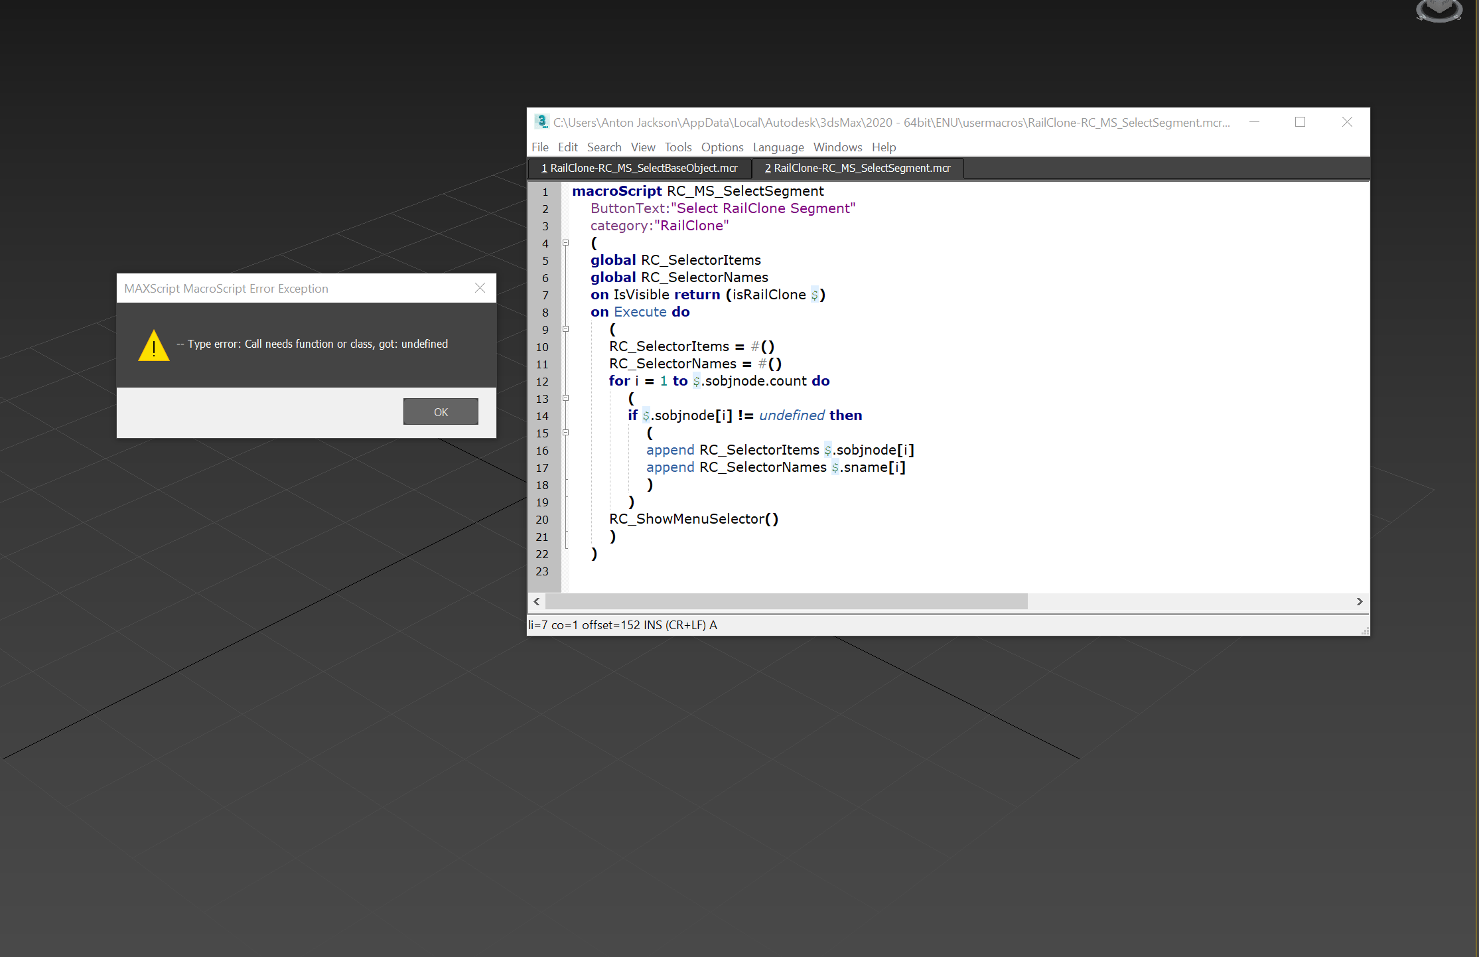Open the Edit menu
Screen dimensions: 1479x957
click(567, 147)
